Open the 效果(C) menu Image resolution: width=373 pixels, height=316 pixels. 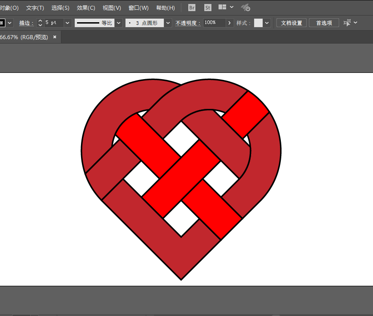click(x=86, y=8)
